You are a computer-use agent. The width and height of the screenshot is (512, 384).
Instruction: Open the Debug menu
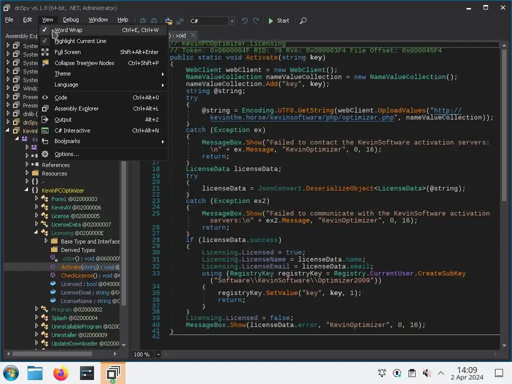click(71, 20)
